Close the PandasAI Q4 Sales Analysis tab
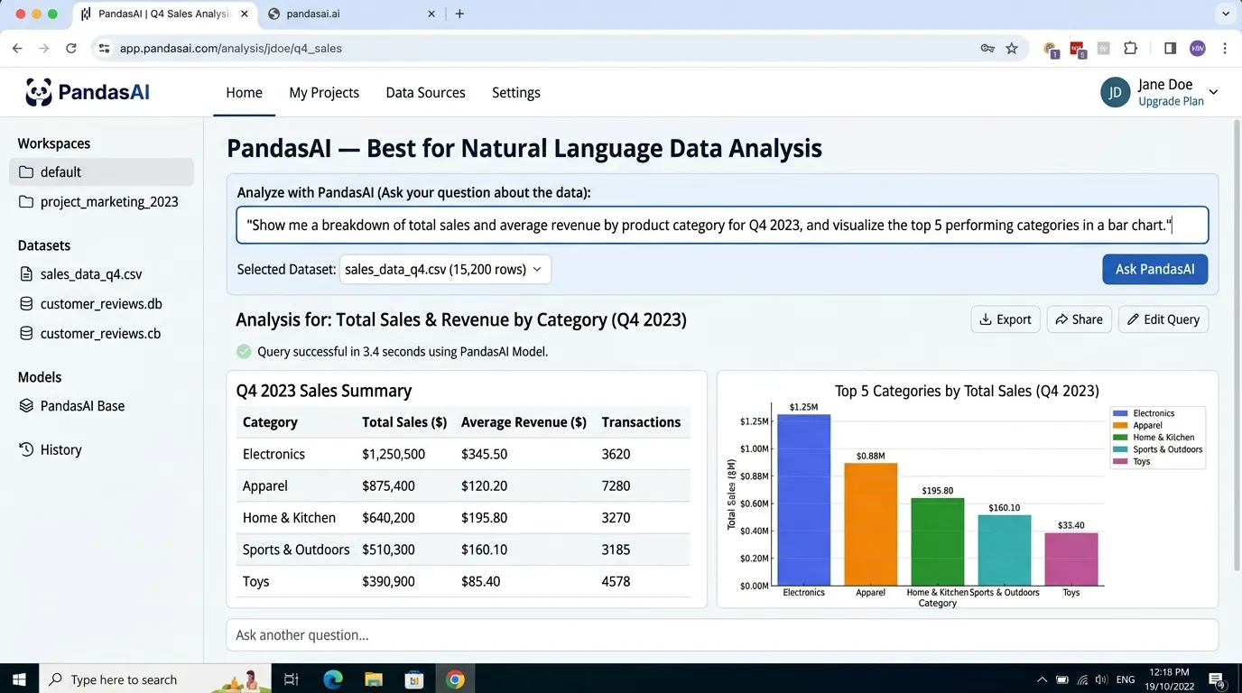Image resolution: width=1242 pixels, height=693 pixels. 245,14
